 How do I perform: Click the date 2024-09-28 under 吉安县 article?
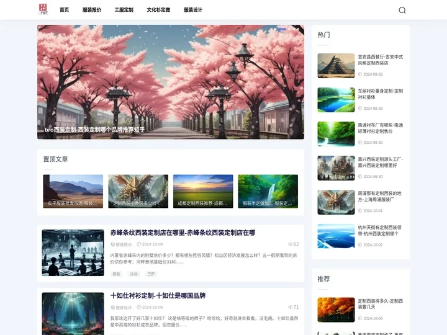point(373,74)
